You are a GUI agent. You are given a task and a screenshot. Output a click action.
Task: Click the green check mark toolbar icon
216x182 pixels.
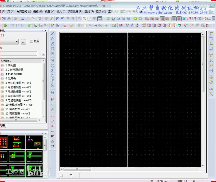(x=36, y=26)
